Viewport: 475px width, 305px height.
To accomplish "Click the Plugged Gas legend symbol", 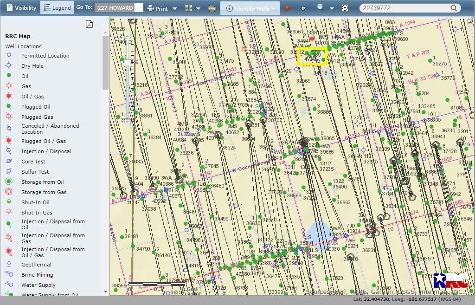I will click(x=9, y=116).
